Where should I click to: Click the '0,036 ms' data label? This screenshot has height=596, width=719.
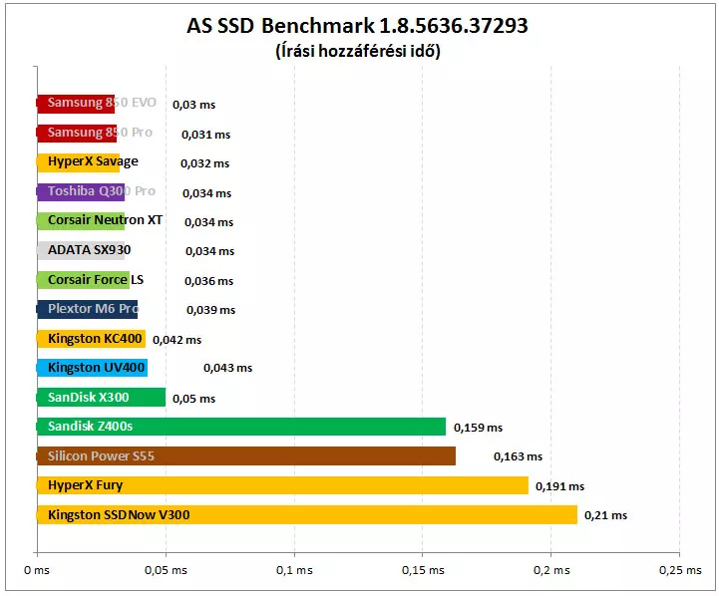[x=209, y=281]
